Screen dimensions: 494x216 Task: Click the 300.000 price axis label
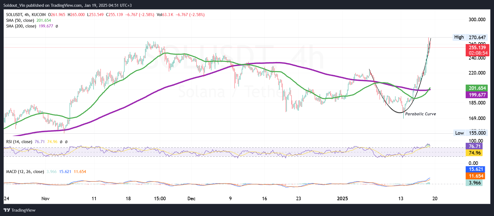coord(477,20)
